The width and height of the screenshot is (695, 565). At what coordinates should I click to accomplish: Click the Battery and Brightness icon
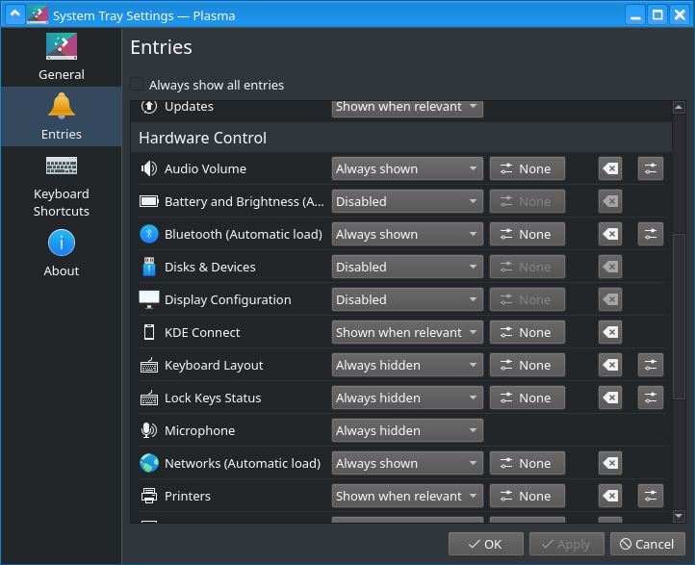(149, 201)
